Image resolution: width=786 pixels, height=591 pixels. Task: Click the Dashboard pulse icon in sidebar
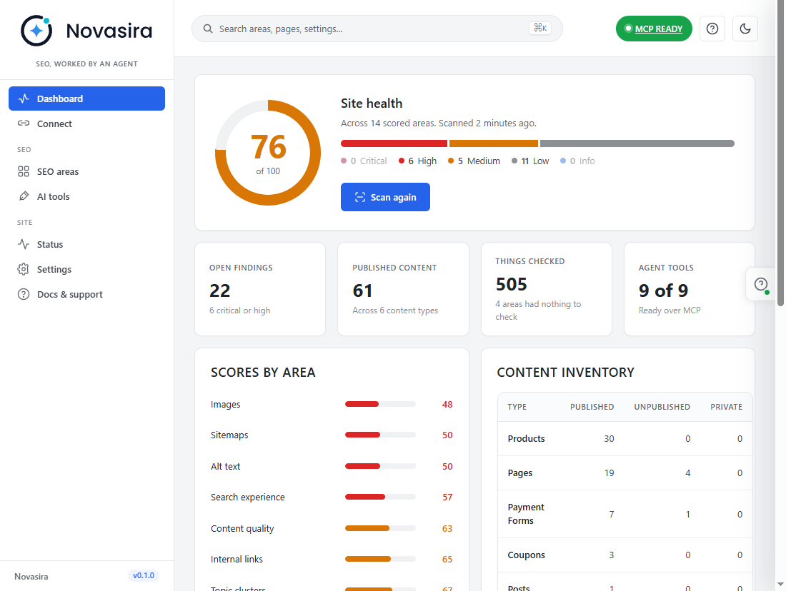coord(24,98)
